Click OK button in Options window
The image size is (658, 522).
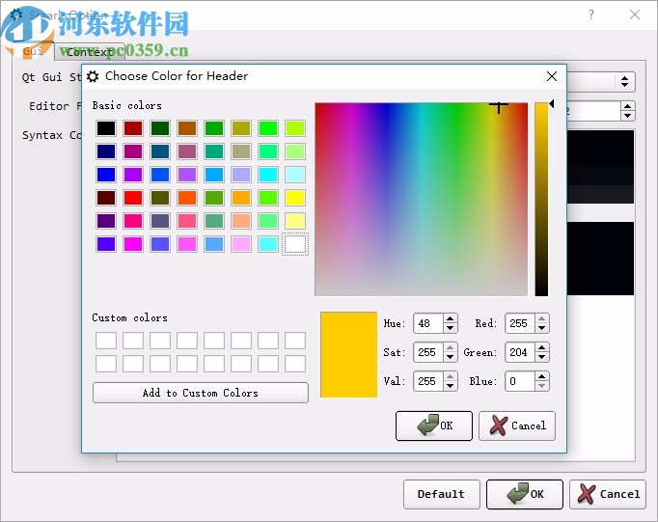(x=525, y=494)
